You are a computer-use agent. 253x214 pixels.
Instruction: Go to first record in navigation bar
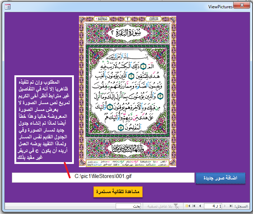click(231, 206)
